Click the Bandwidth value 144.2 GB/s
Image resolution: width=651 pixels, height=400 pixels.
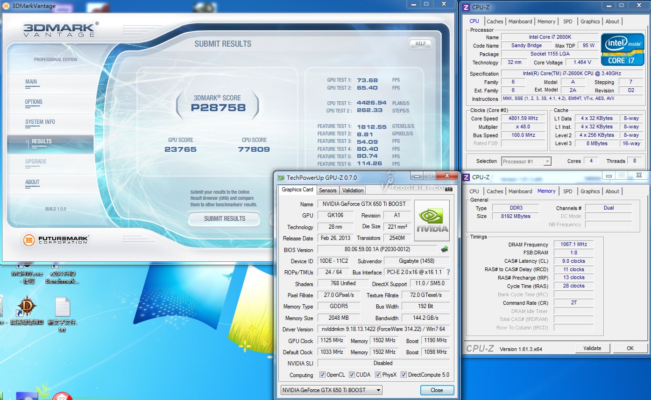point(425,318)
